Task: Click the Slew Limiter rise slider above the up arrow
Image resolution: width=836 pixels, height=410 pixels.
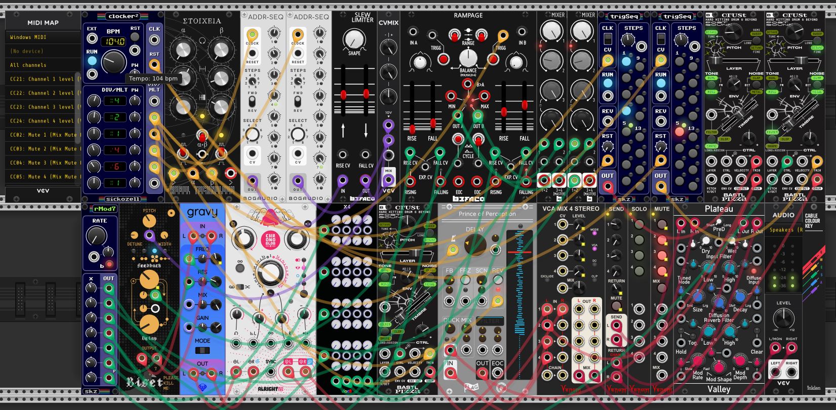Action: click(x=343, y=90)
